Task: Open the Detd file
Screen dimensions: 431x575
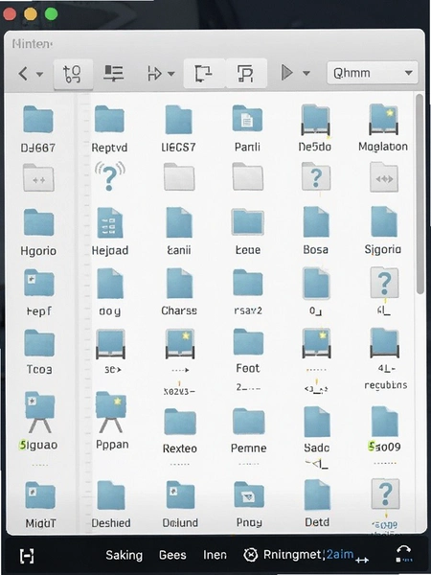Action: coord(317,495)
